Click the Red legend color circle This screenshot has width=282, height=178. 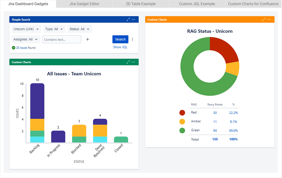click(x=182, y=113)
